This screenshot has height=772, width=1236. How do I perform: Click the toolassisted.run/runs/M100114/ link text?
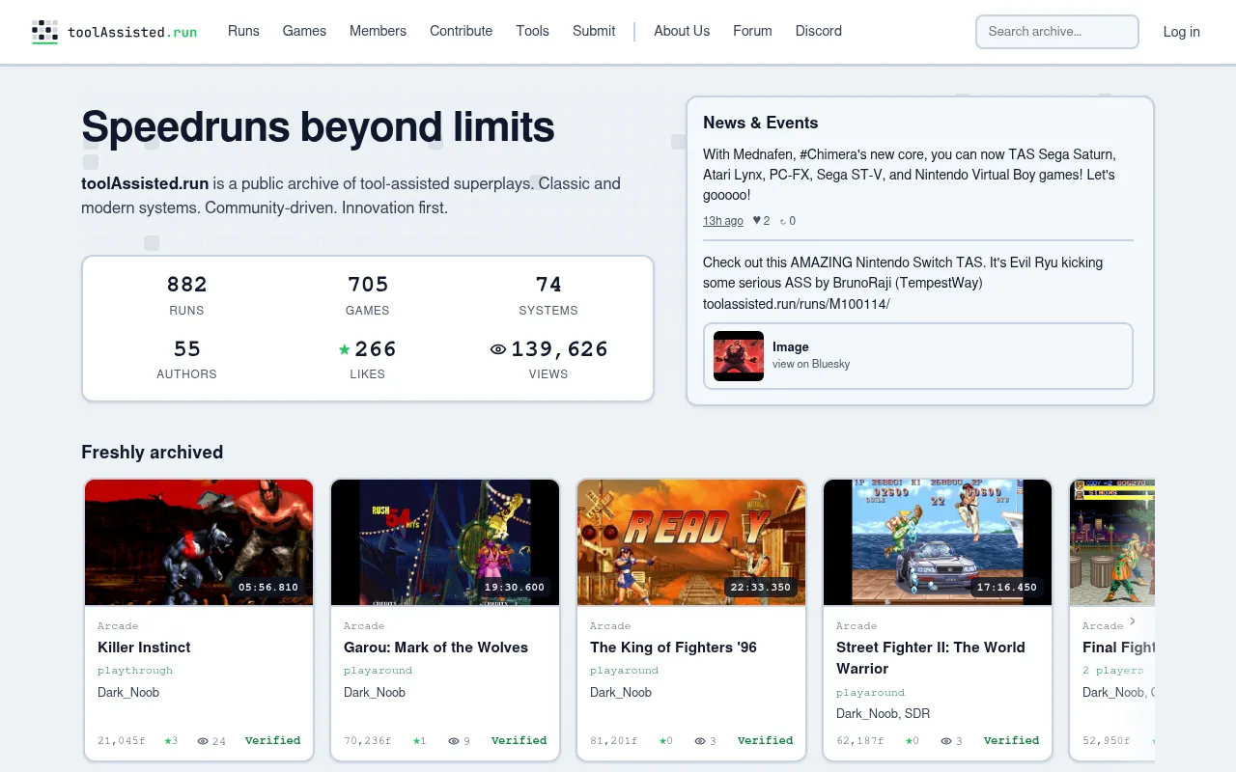796,304
